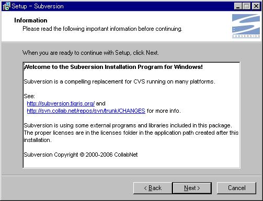Click the 'Setup - Subversion' title bar text
Screen dimensions: 263x201
tap(38, 6)
